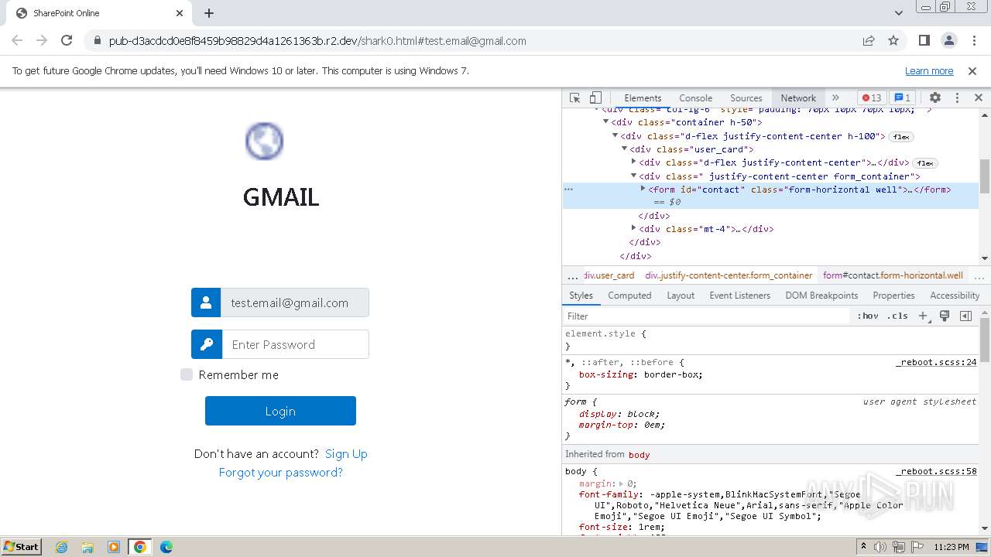The image size is (991, 557).
Task: Select the inspect element picker tool
Action: (574, 97)
